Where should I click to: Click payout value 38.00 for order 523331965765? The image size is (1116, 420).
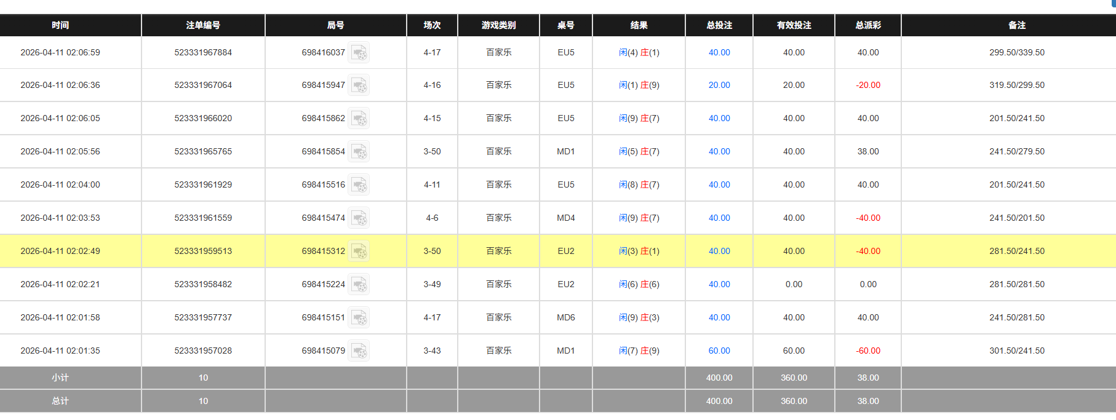(x=868, y=152)
